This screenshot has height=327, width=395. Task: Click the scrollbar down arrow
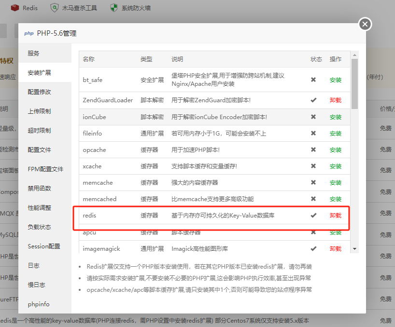point(355,249)
